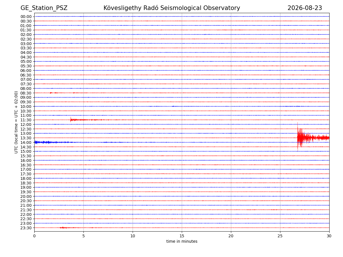Image resolution: width=343 pixels, height=257 pixels.
Task: Click the 00:00 time row label
Action: click(26, 17)
